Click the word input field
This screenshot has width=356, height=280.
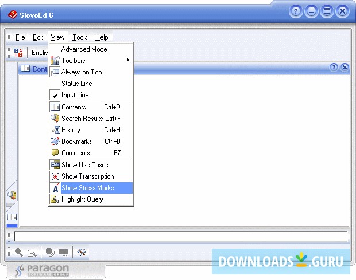pos(180,236)
